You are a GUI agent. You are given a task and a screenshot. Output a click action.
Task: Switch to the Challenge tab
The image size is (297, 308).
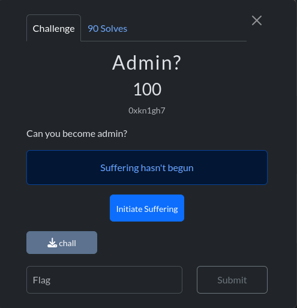pyautogui.click(x=53, y=28)
